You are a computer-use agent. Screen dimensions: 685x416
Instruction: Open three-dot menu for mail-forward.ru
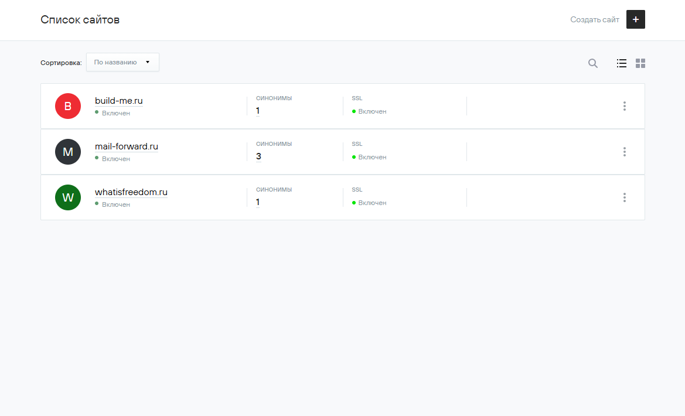[624, 152]
